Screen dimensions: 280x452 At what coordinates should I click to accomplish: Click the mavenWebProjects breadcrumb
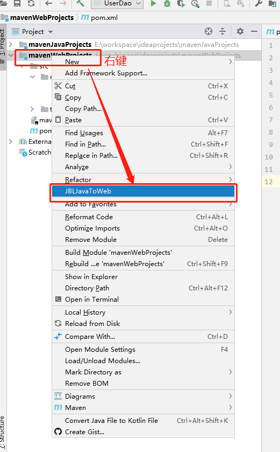click(42, 18)
